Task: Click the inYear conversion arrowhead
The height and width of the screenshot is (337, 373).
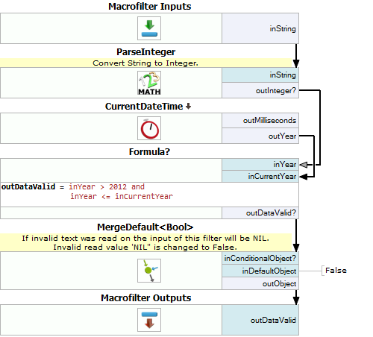Action: 304,165
